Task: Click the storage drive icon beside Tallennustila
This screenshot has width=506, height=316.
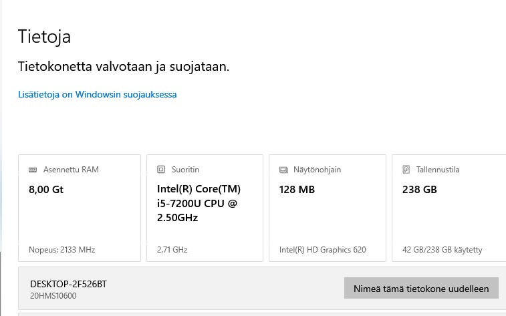Action: coord(406,169)
